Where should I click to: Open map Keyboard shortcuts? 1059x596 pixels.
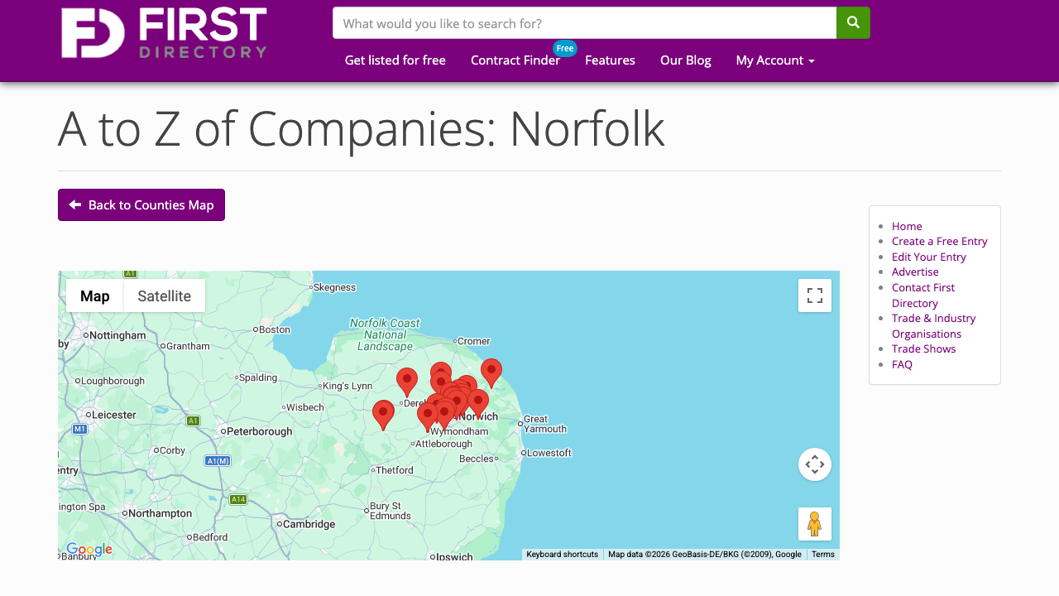click(x=562, y=555)
